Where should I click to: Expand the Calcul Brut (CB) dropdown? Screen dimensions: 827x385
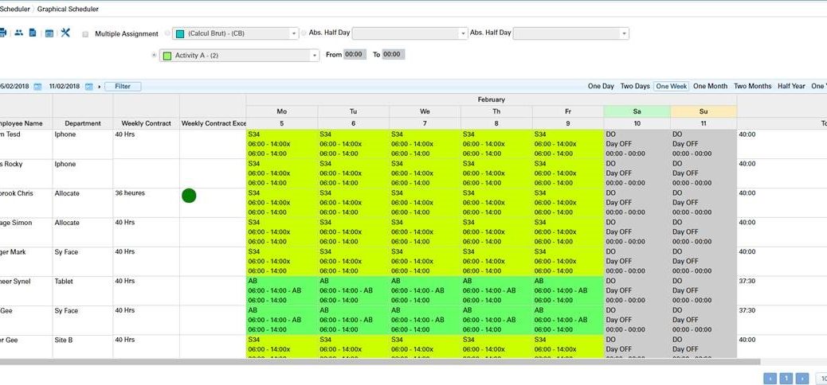(x=293, y=33)
